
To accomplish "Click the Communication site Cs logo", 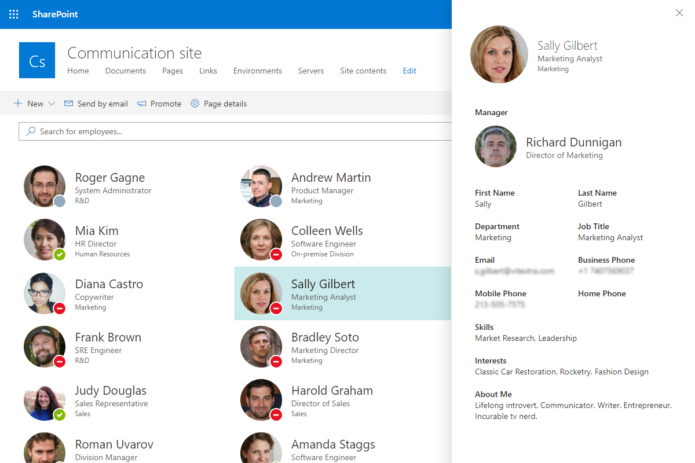I will (36, 60).
